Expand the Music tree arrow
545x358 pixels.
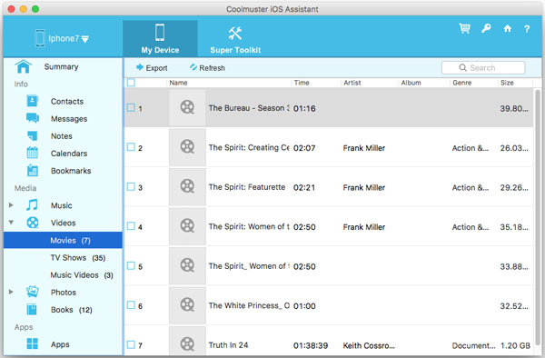pyautogui.click(x=11, y=205)
